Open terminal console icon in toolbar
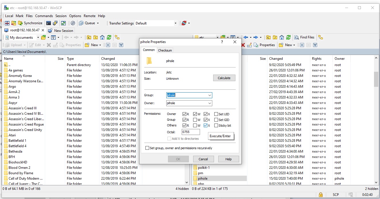Screen dimensions: 380x199 coord(49,23)
